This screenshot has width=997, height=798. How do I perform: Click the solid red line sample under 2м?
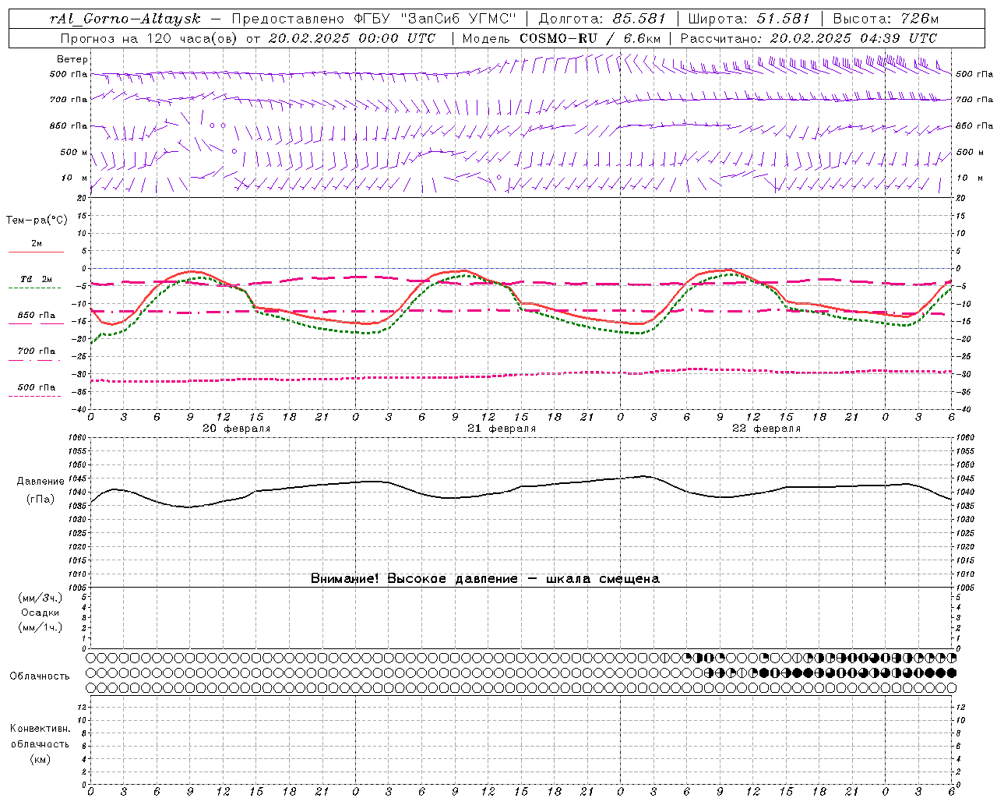[36, 252]
